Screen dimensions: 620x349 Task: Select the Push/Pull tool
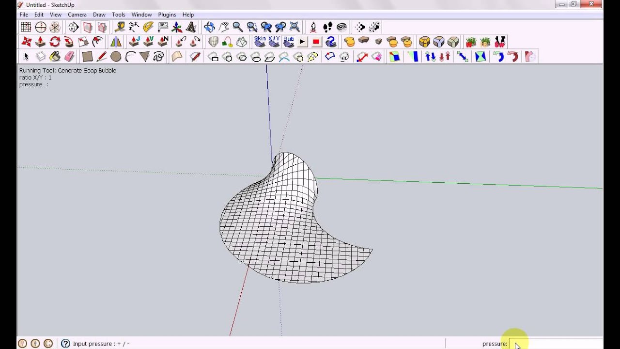point(41,42)
